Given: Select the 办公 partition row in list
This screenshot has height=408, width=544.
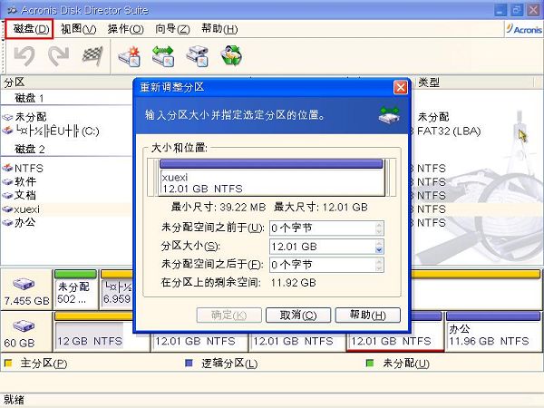Looking at the screenshot, I should tap(66, 222).
